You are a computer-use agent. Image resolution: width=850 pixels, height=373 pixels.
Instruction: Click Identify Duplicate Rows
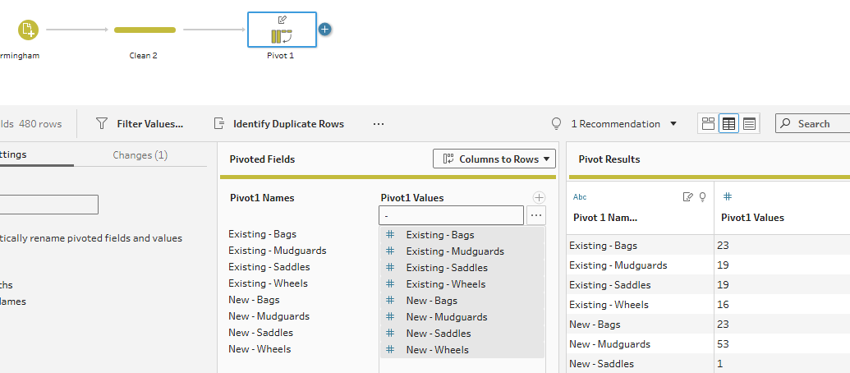tap(279, 124)
